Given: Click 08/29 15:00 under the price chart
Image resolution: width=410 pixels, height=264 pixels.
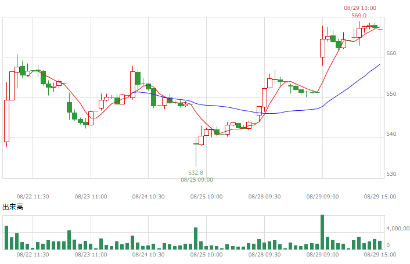Looking at the screenshot, I should [380, 196].
